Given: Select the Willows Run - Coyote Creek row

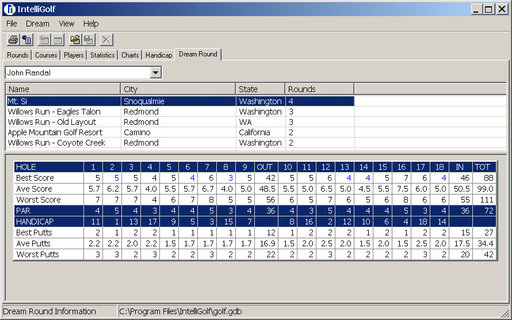Looking at the screenshot, I should point(180,143).
